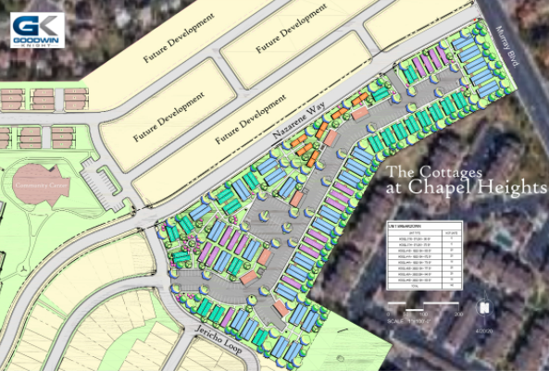Click The Cottages at Chapel Heights title
The image size is (549, 371).
tap(466, 179)
